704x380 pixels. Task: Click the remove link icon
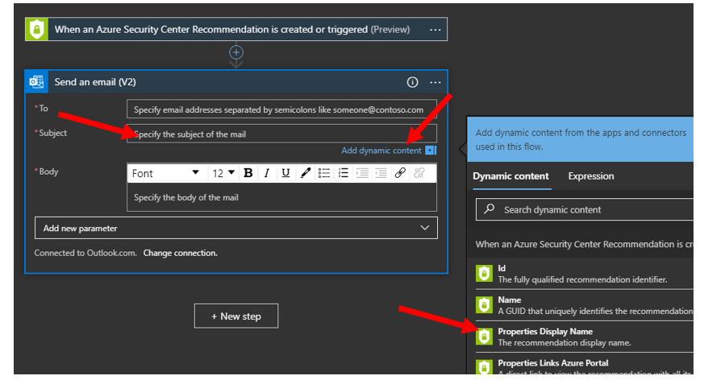tap(419, 173)
